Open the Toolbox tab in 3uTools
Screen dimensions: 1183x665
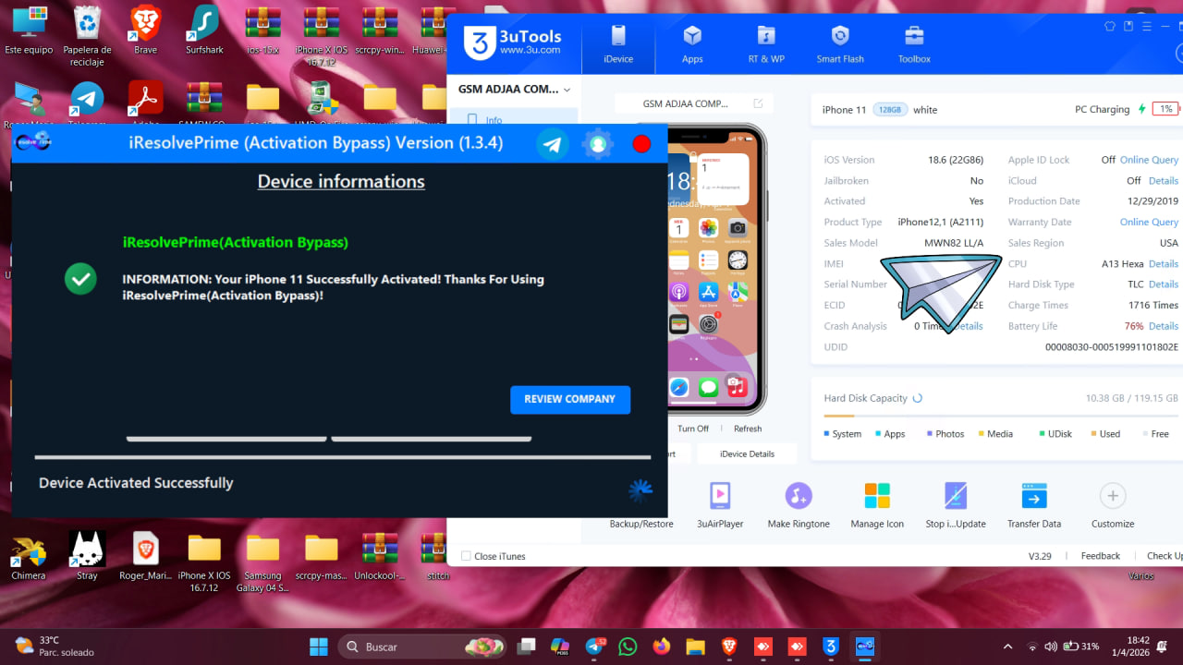pos(914,44)
